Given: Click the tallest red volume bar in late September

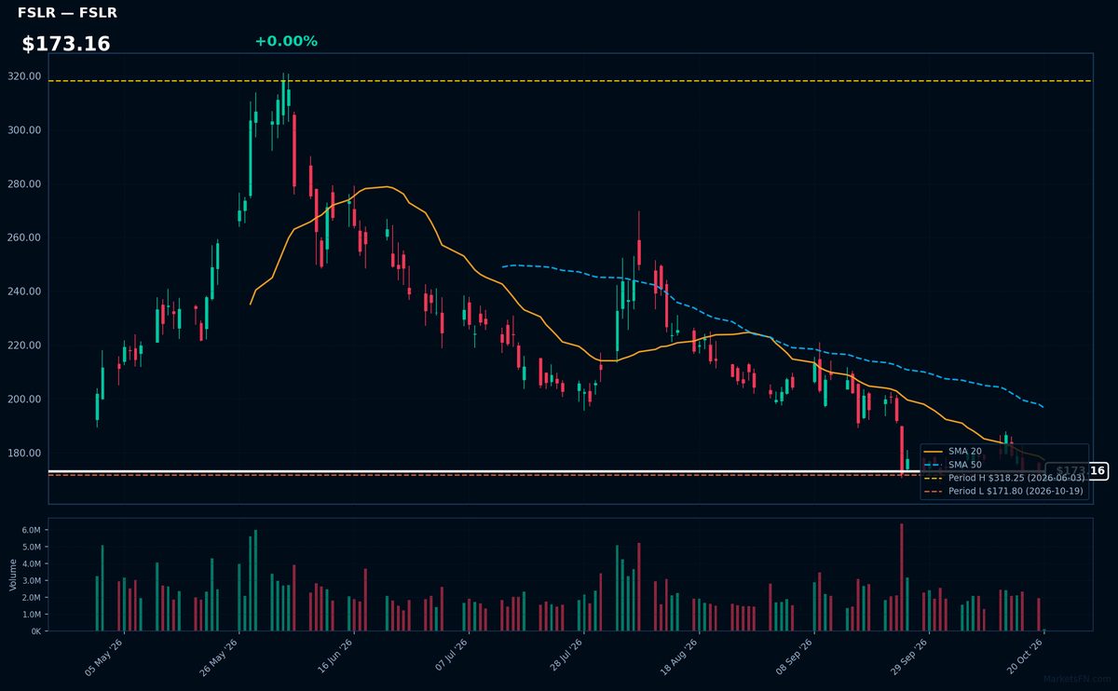Looking at the screenshot, I should tap(902, 577).
